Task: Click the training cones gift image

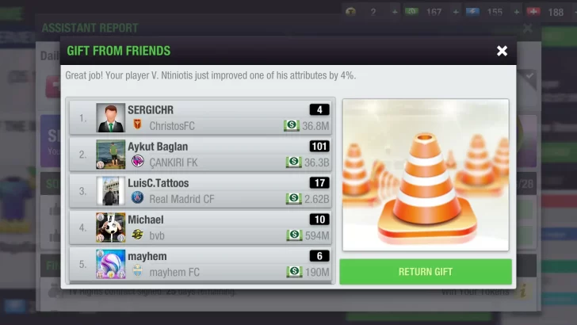Action: tap(426, 175)
